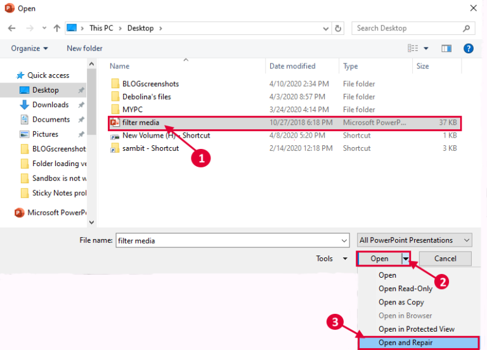Click the main Open button

click(x=379, y=259)
